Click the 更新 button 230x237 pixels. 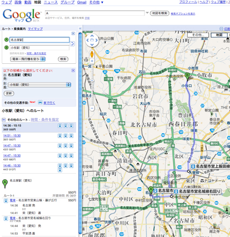pos(9,93)
